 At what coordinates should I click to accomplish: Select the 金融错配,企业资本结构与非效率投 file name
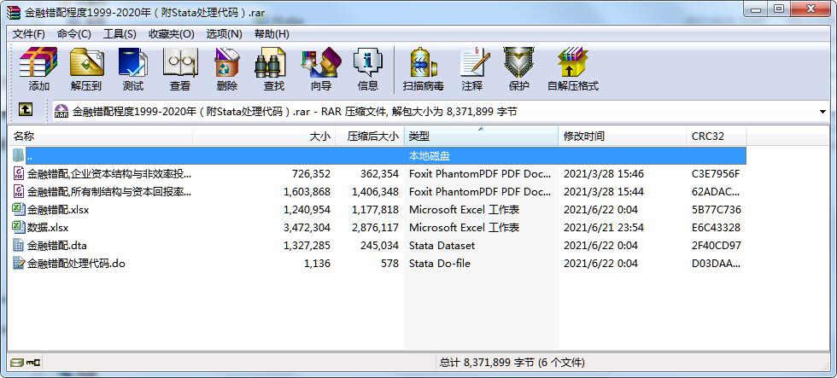pyautogui.click(x=109, y=173)
